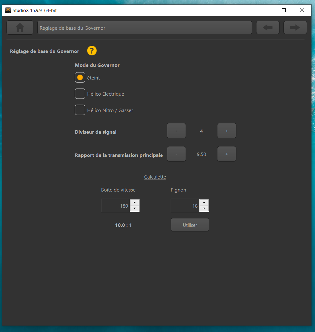Decrement Boîte de vitesse down arrow

point(134,208)
